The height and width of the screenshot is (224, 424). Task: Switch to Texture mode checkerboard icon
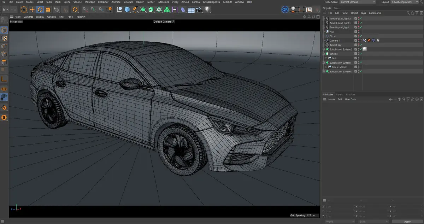(4, 38)
